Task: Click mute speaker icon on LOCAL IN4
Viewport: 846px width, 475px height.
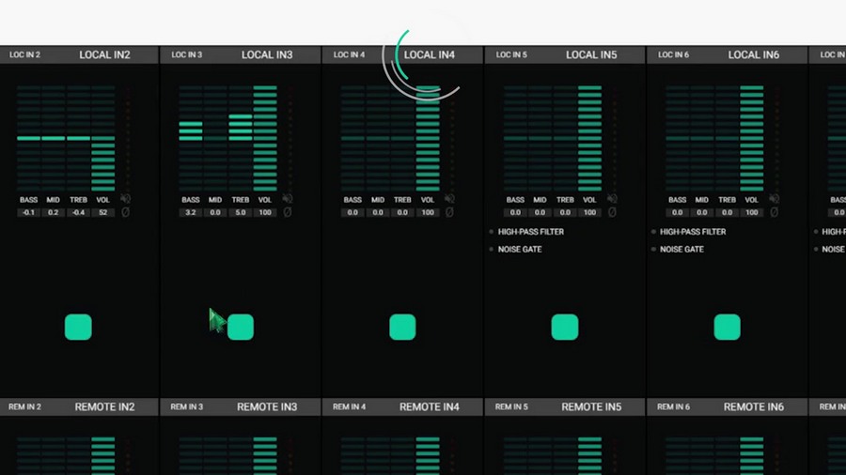Action: click(x=449, y=199)
